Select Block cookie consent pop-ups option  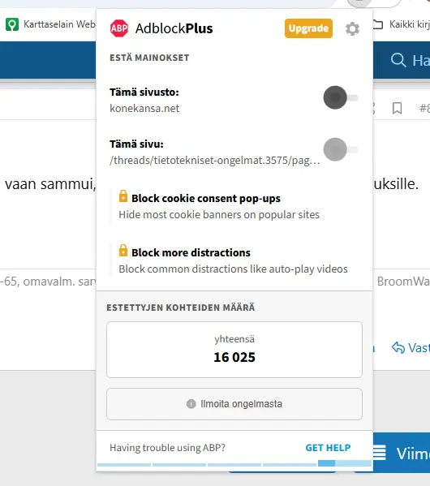(206, 198)
